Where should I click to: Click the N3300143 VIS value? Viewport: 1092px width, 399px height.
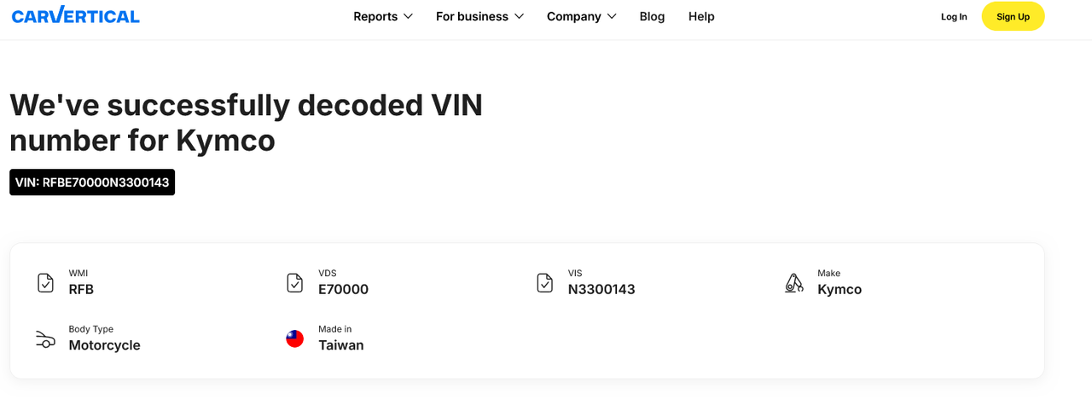point(601,289)
